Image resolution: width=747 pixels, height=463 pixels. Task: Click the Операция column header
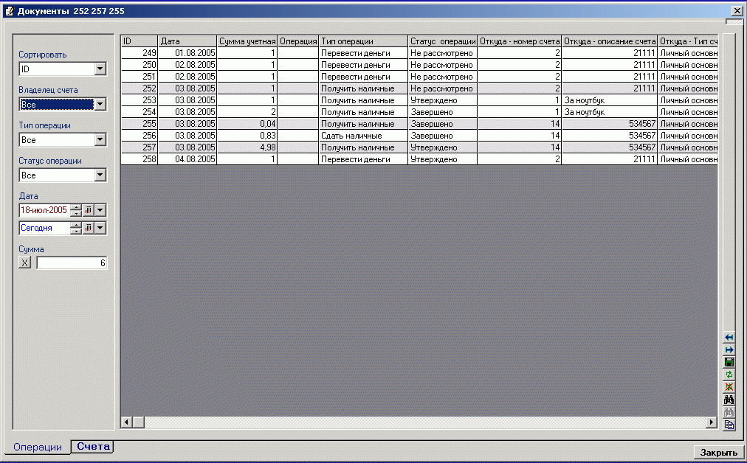tap(297, 41)
